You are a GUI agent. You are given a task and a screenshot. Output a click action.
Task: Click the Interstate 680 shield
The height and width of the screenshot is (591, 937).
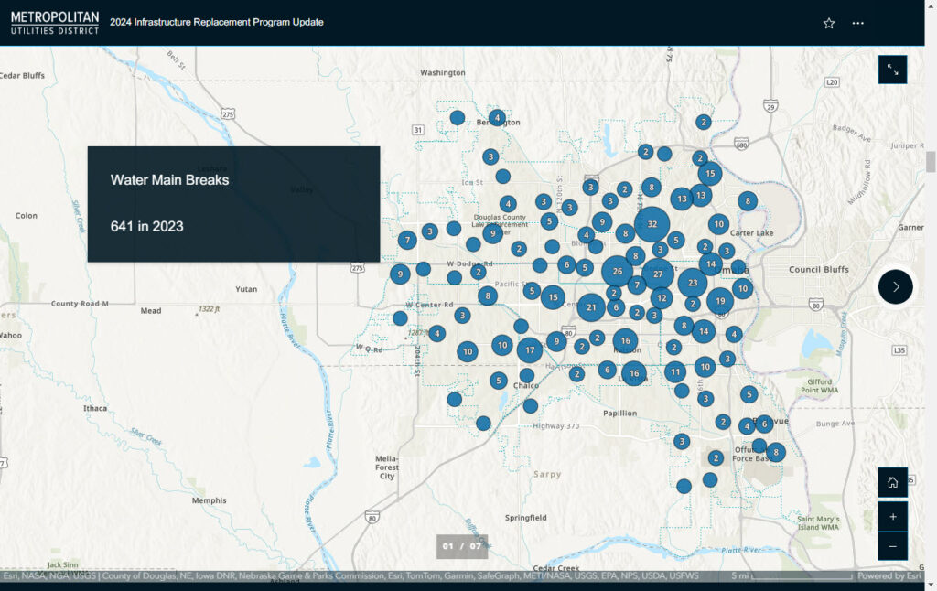coord(741,145)
